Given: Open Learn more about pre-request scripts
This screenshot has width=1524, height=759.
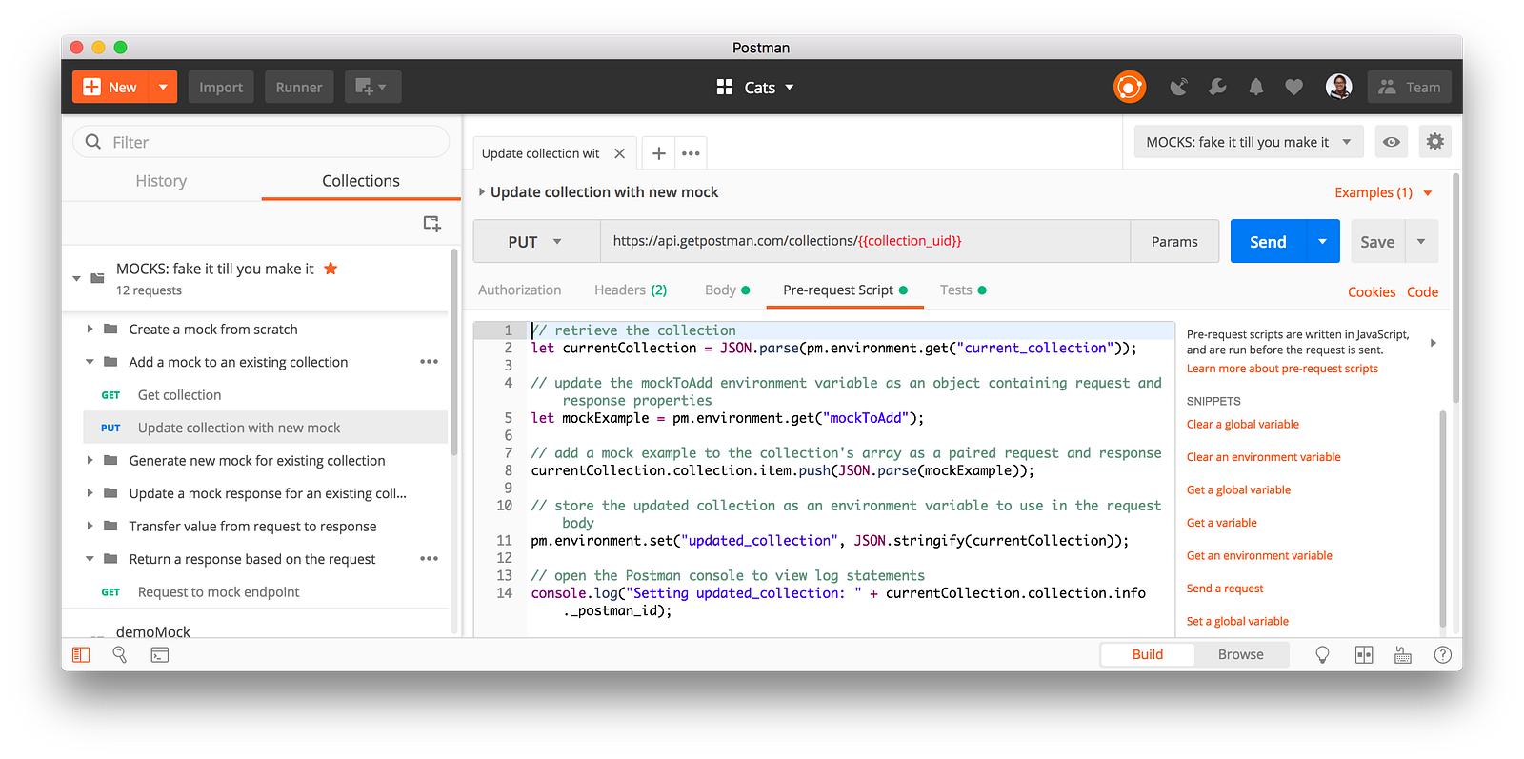Looking at the screenshot, I should click(x=1282, y=369).
